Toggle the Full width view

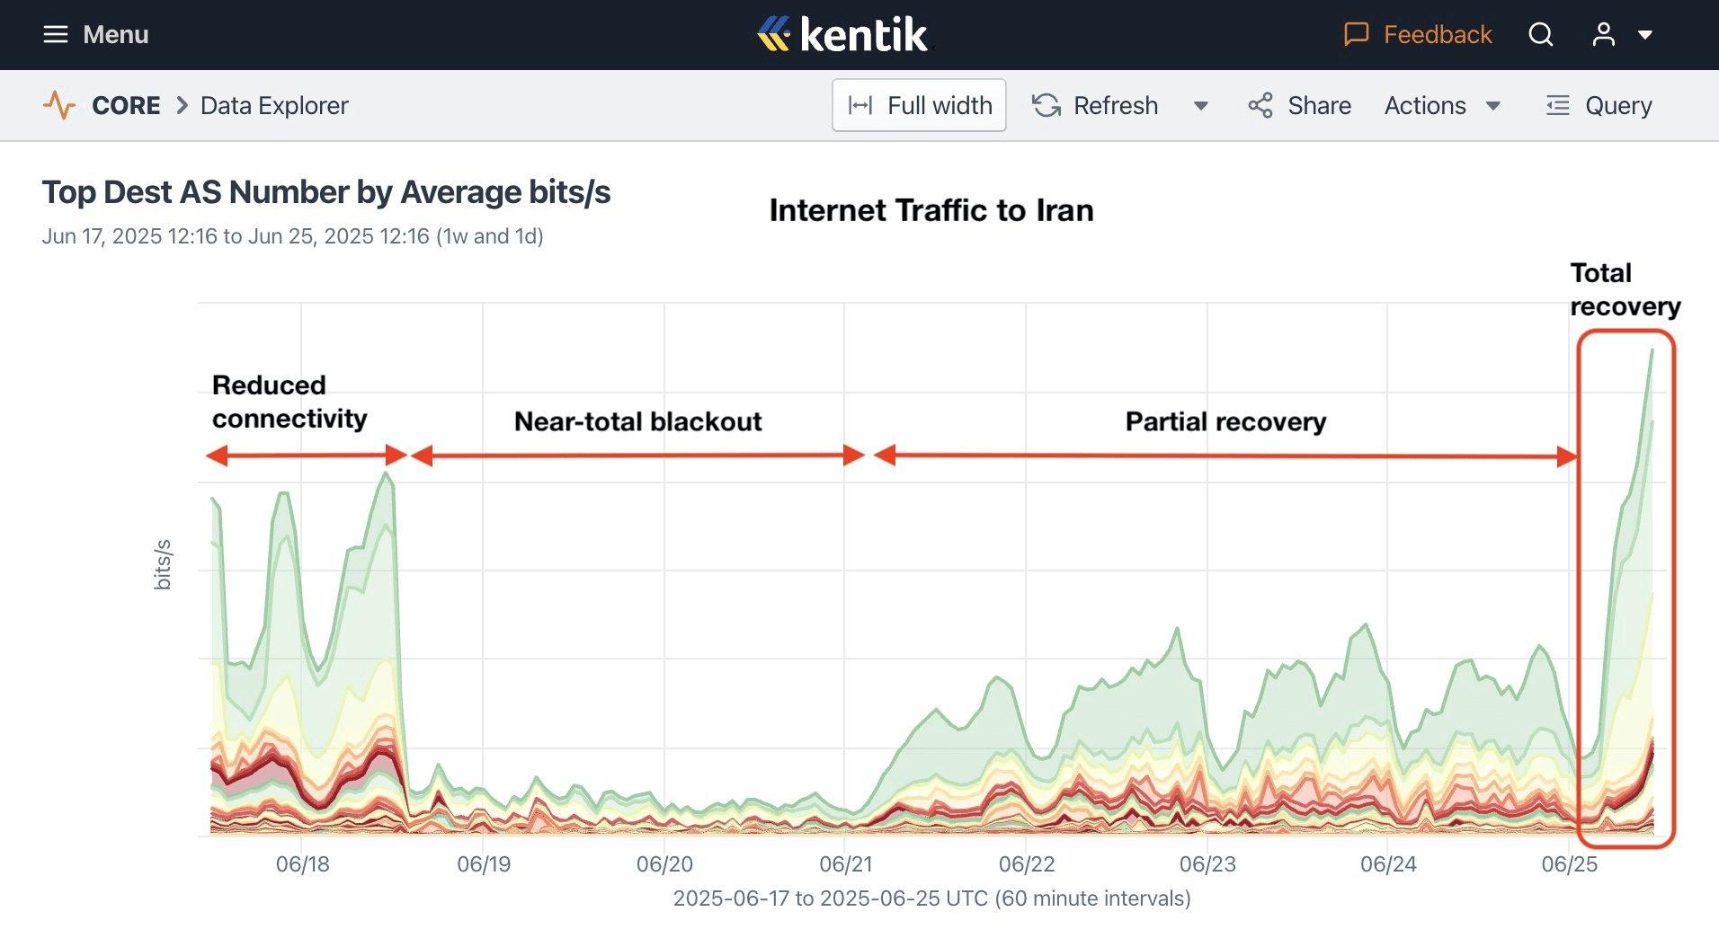[919, 106]
